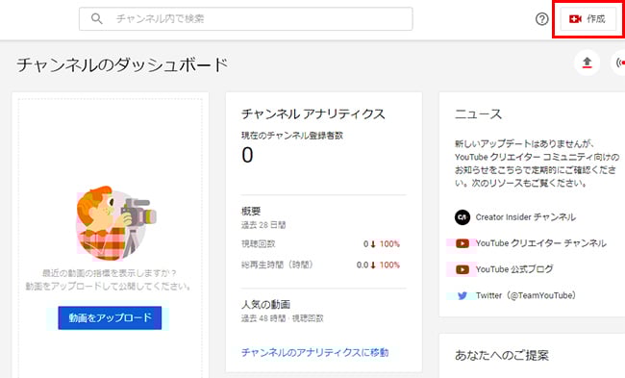Click the search magnifier icon
This screenshot has height=378, width=625.
[x=96, y=18]
